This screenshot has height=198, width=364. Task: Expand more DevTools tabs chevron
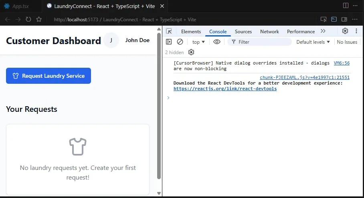[x=323, y=31]
